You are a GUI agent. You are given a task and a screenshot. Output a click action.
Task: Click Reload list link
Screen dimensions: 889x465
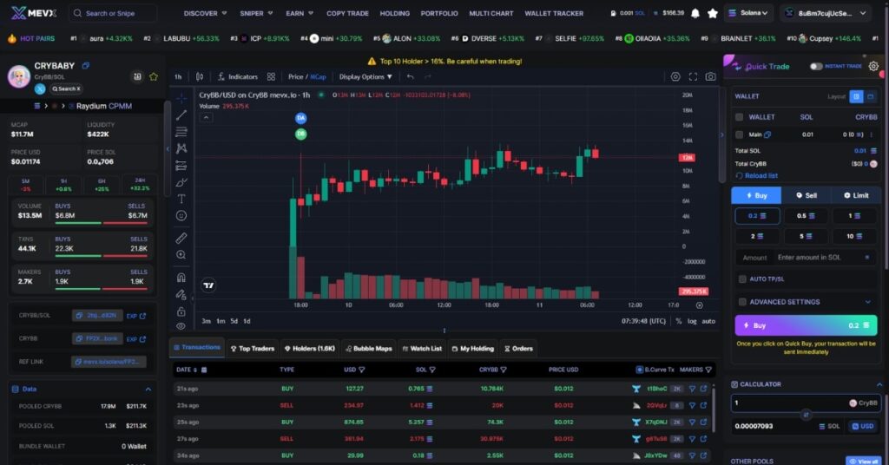pos(757,176)
